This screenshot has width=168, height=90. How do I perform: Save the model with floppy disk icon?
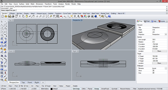click(x=9, y=16)
